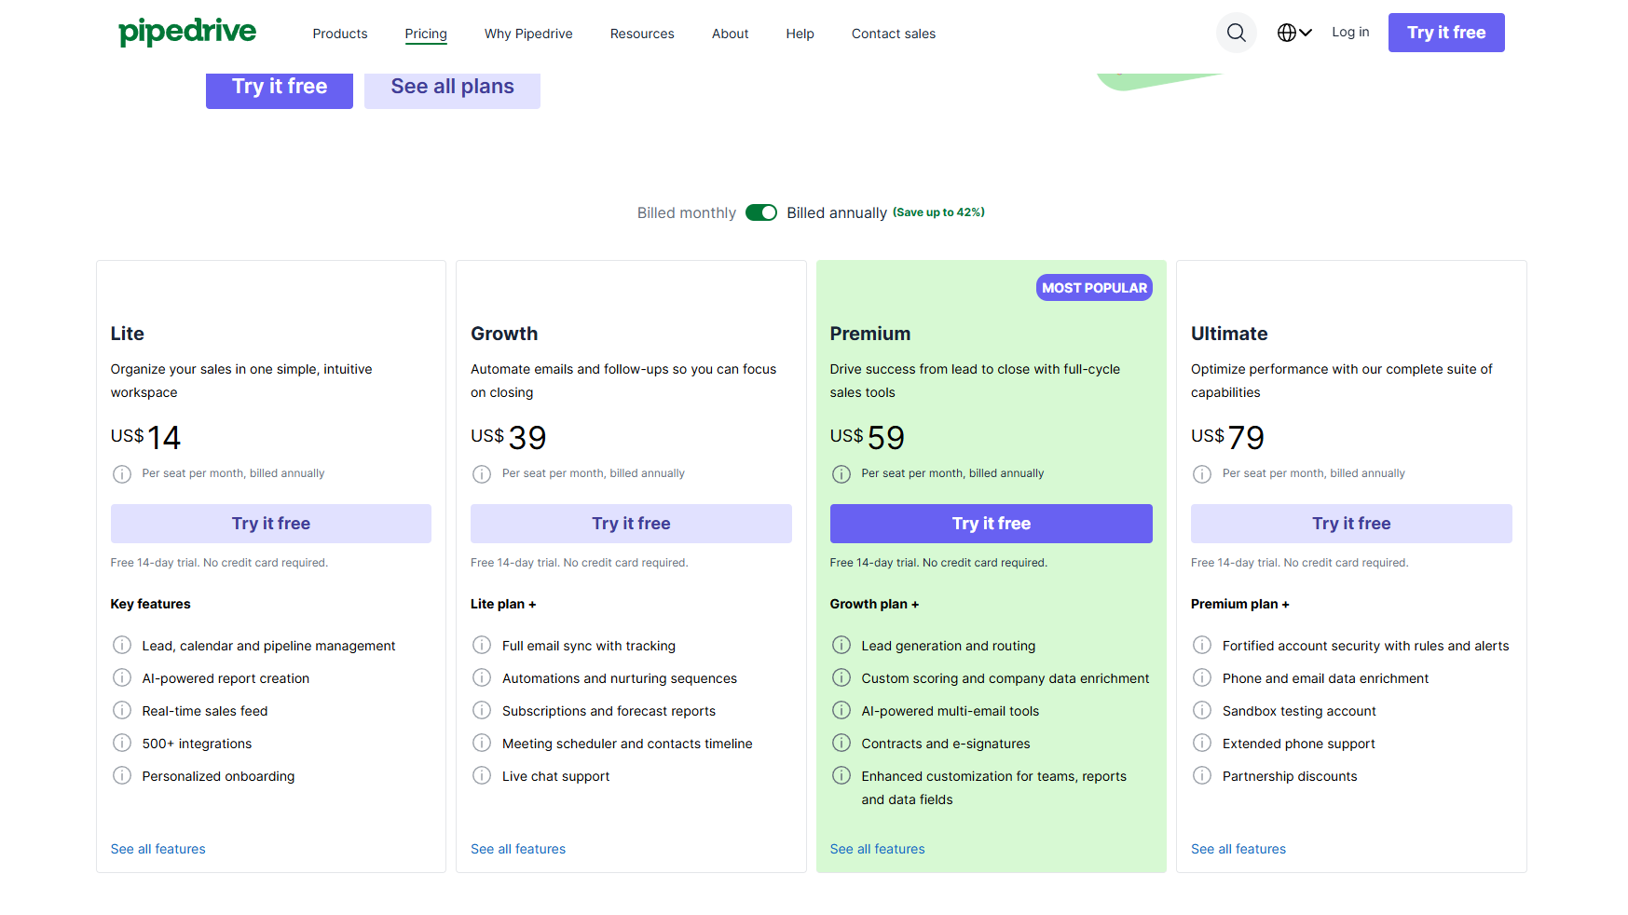Viewport: 1628px width, 915px height.
Task: Click info icon for Lead, calendar and pipeline management
Action: [x=122, y=645]
